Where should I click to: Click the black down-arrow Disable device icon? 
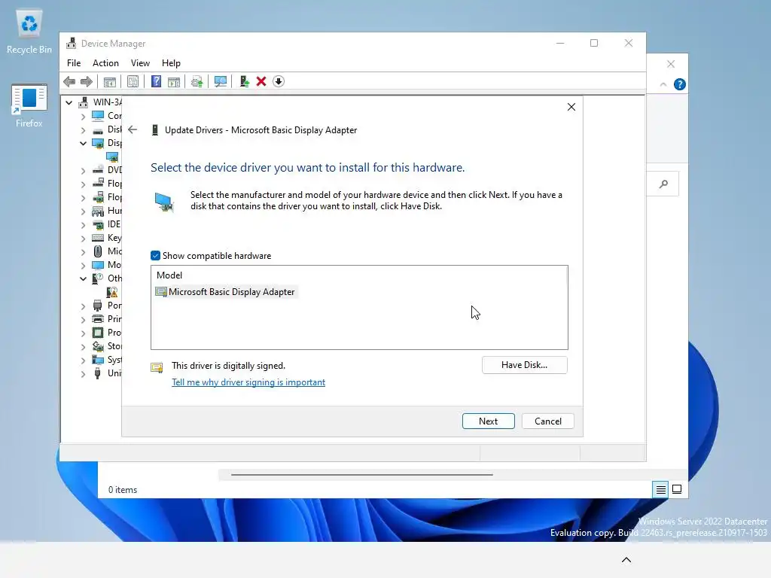(x=279, y=81)
